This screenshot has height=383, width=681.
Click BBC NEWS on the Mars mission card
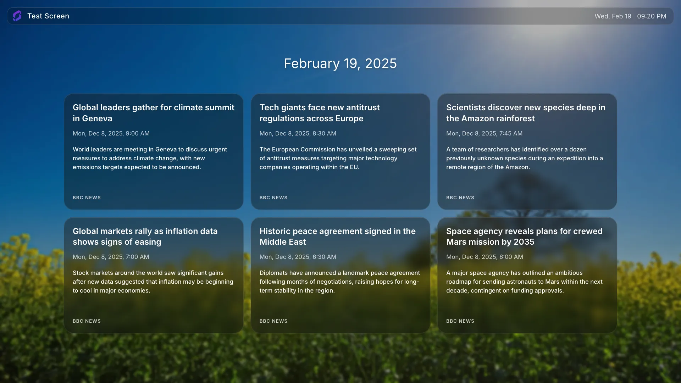pyautogui.click(x=460, y=321)
